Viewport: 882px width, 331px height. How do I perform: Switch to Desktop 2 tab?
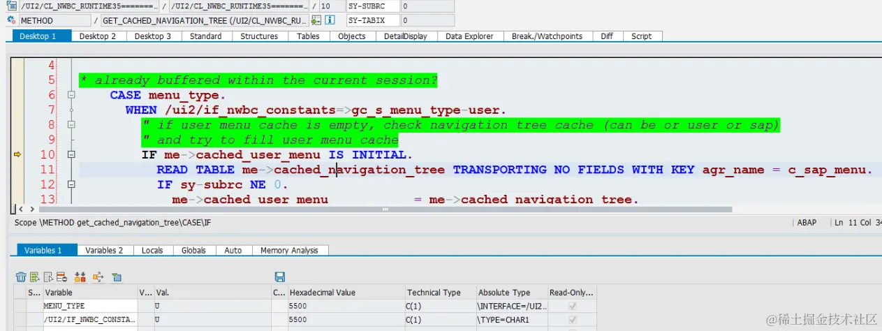click(x=98, y=36)
